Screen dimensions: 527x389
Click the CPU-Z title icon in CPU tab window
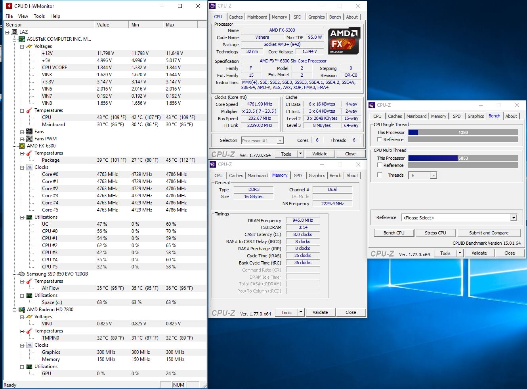(x=213, y=6)
